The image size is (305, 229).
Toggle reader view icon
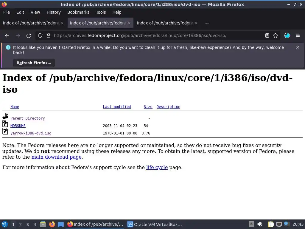(267, 36)
